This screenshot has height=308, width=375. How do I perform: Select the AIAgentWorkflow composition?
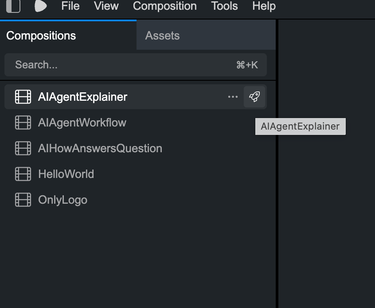pyautogui.click(x=136, y=122)
